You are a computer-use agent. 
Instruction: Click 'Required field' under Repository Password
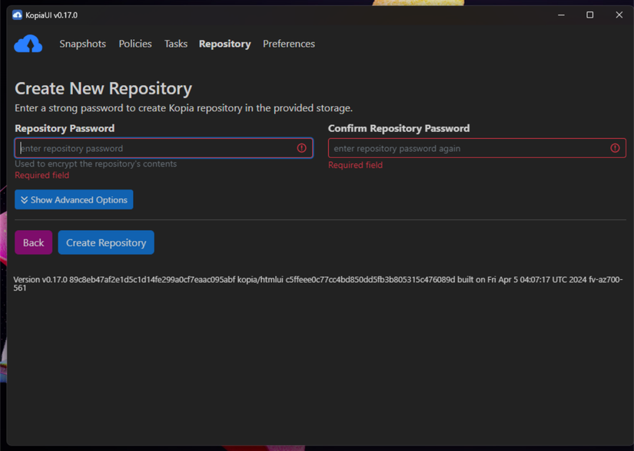click(42, 175)
